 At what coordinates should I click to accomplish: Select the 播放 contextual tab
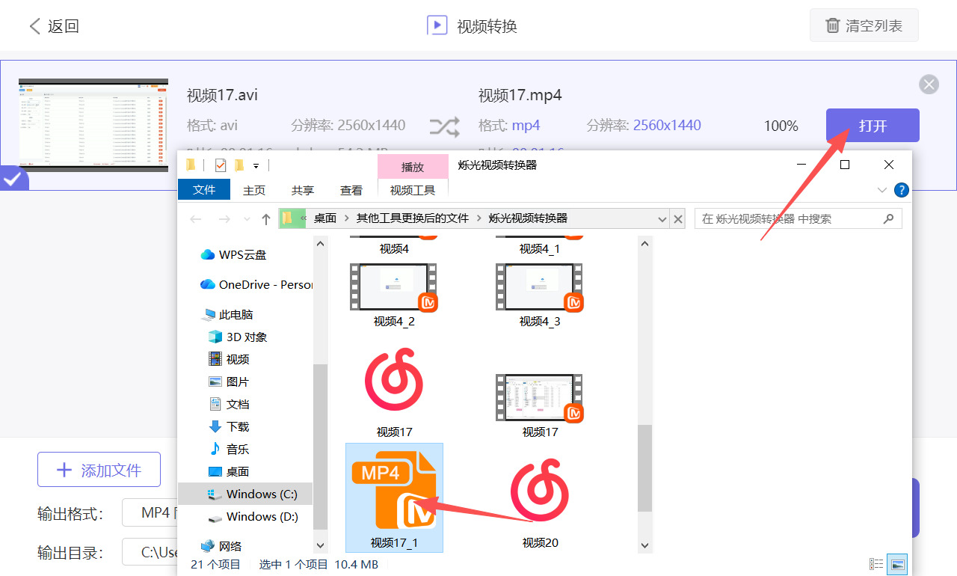pos(413,167)
